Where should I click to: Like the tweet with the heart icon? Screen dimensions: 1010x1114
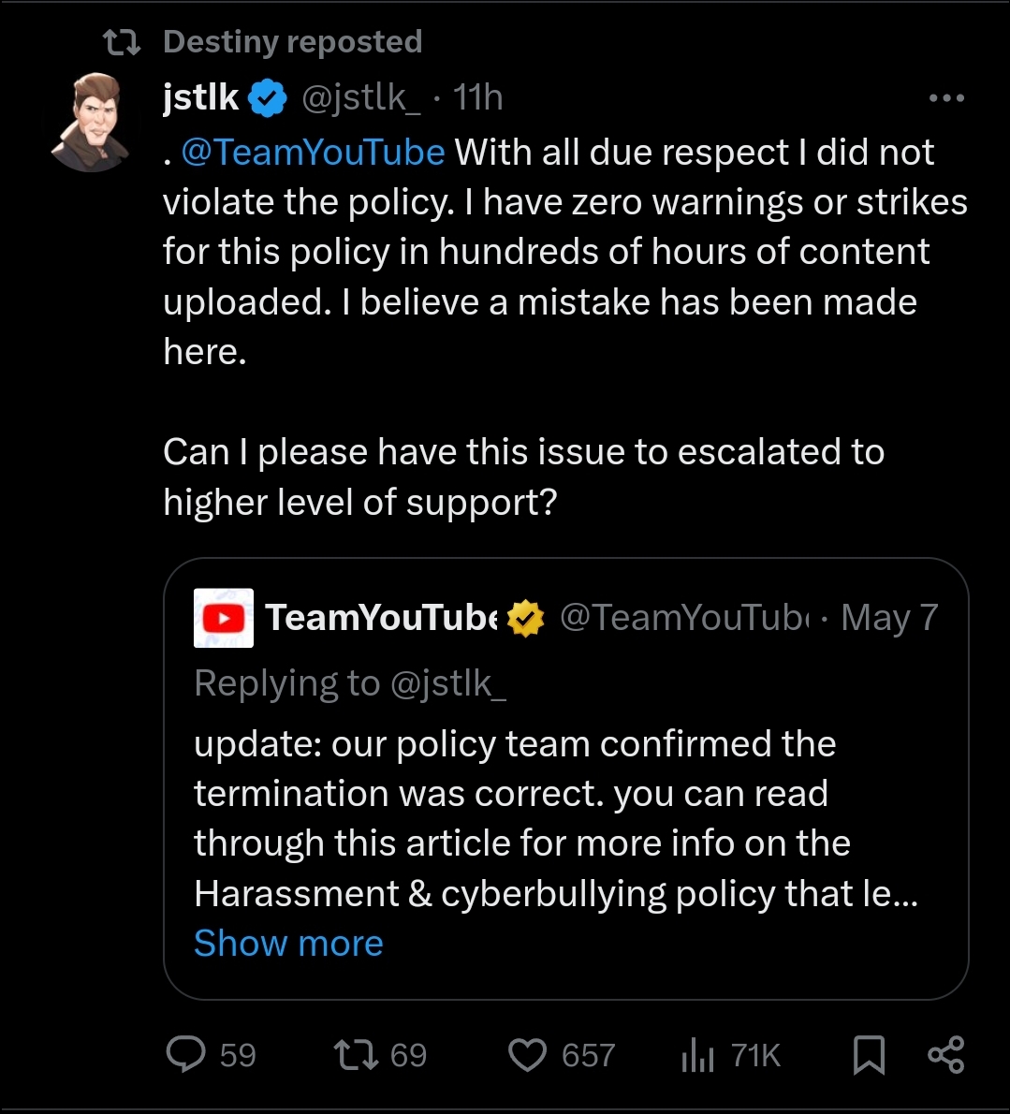coord(527,1055)
